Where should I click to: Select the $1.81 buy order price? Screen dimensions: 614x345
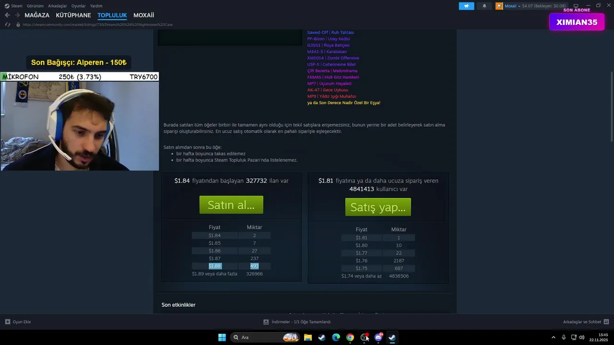click(x=361, y=238)
